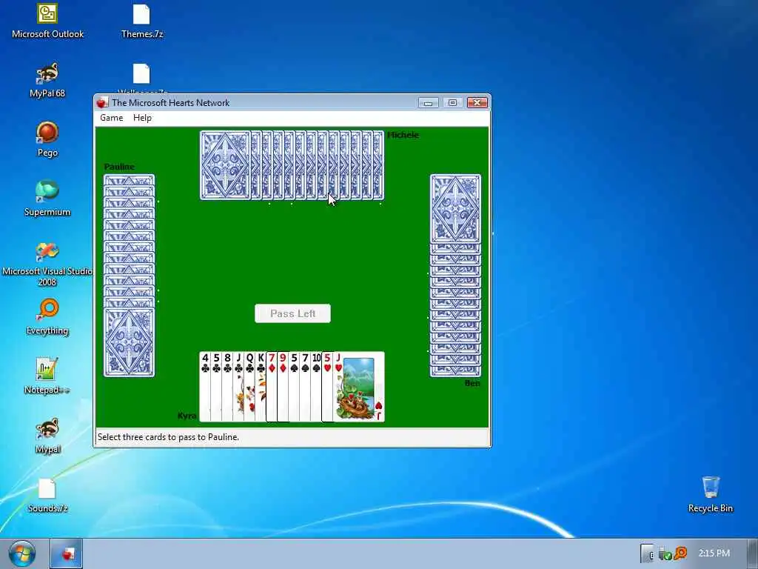Click Michele's face-down hand of cards
This screenshot has width=758, height=569.
click(292, 165)
